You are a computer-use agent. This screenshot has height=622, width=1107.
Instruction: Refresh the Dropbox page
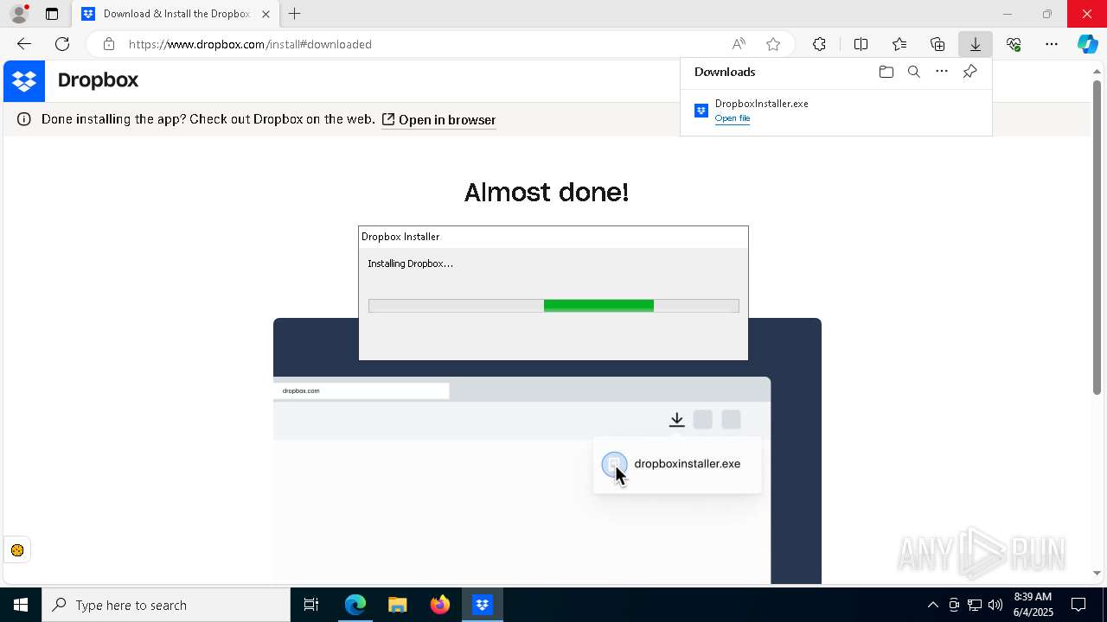[62, 44]
